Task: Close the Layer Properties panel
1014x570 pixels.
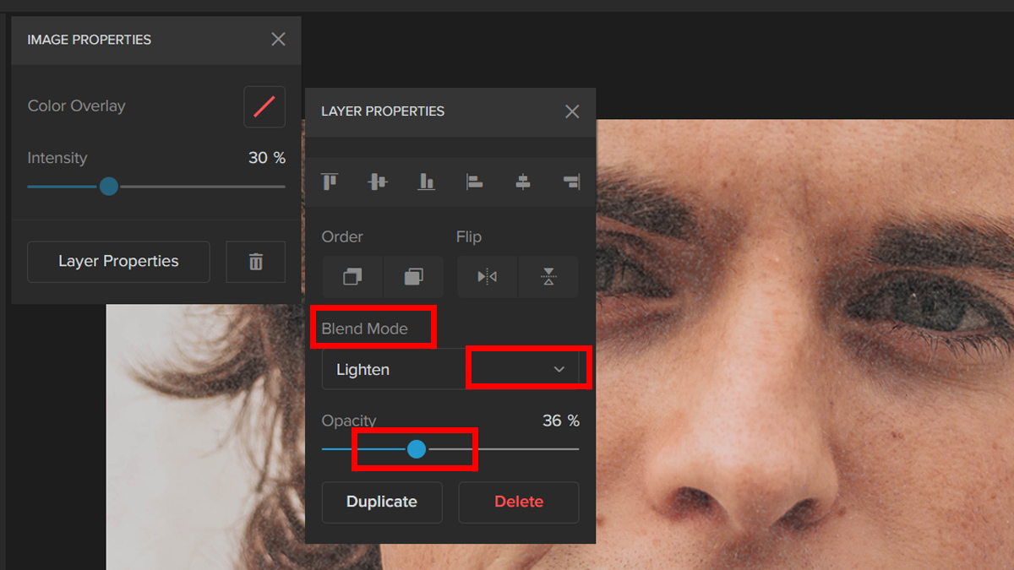Action: [572, 111]
